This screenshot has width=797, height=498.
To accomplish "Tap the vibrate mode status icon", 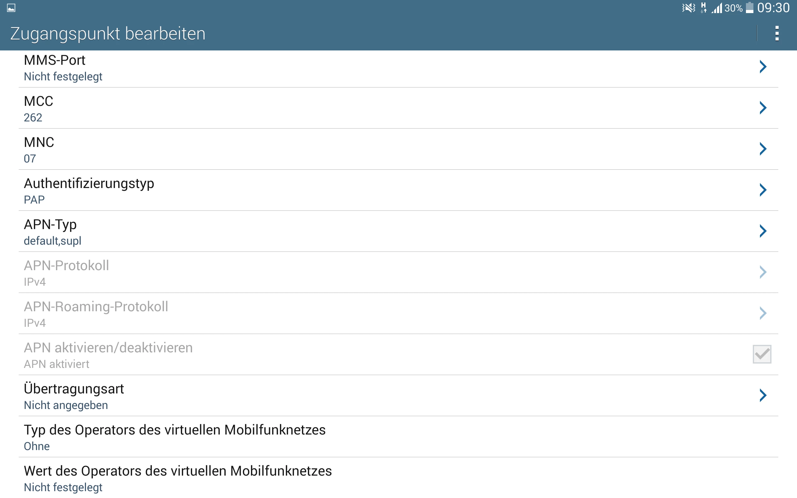I will point(688,8).
